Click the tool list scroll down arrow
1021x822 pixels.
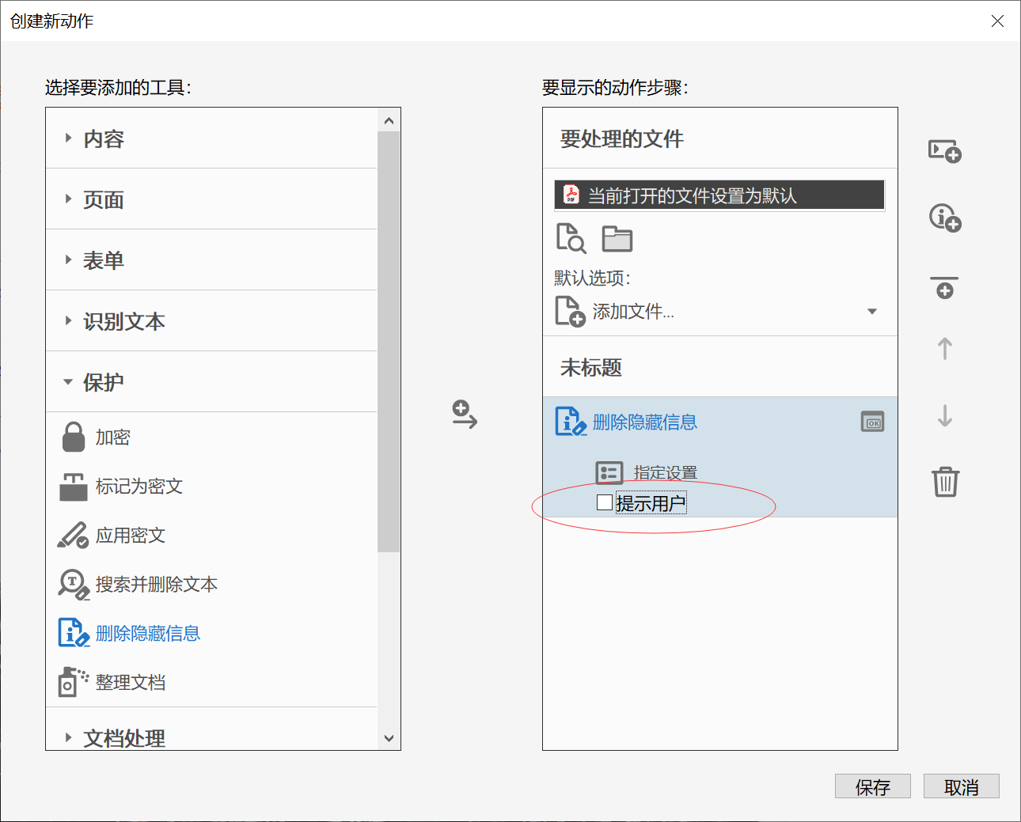389,738
